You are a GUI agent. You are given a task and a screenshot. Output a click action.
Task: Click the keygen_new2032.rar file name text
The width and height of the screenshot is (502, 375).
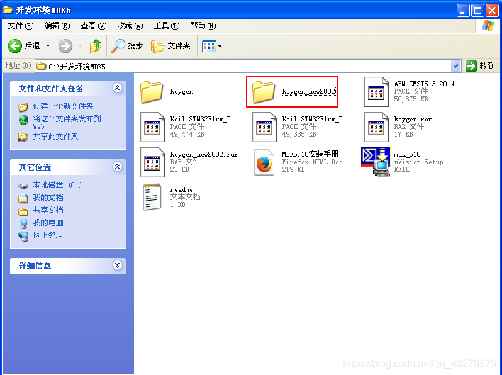tap(204, 154)
